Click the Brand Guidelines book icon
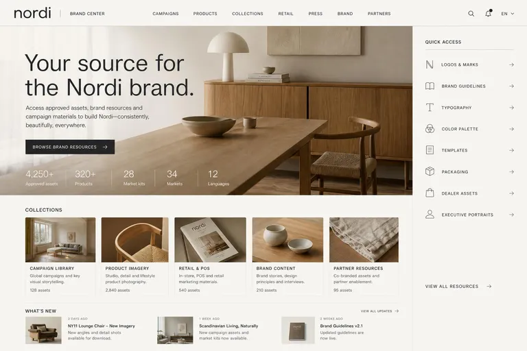The height and width of the screenshot is (351, 527). tap(430, 86)
